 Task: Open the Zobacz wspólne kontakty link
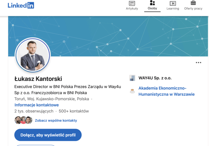pyautogui.click(x=56, y=120)
